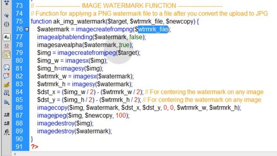Click '$wtrmrk_w' variable on line 82
The height and width of the screenshot is (156, 277).
tap(52, 76)
